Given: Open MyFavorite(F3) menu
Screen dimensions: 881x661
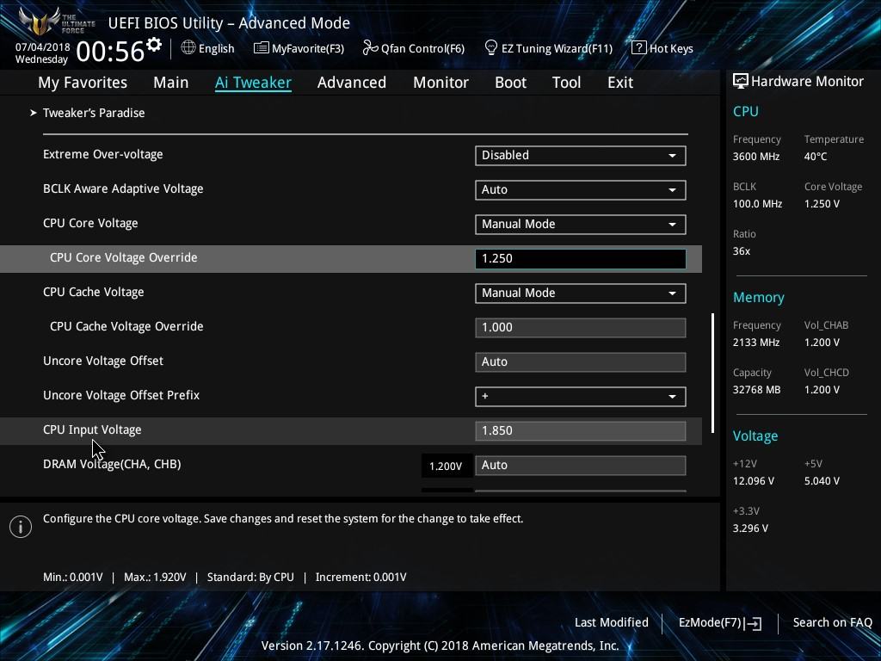Looking at the screenshot, I should coord(299,48).
